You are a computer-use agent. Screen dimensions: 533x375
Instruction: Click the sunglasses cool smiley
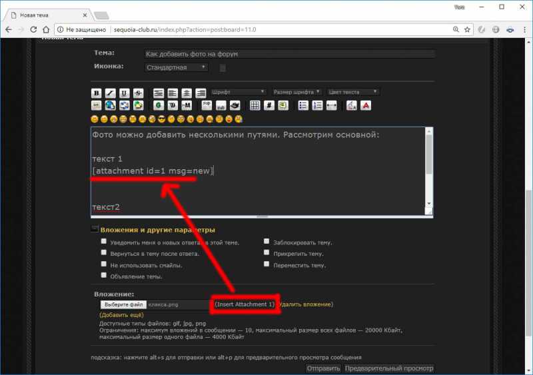[x=162, y=119]
